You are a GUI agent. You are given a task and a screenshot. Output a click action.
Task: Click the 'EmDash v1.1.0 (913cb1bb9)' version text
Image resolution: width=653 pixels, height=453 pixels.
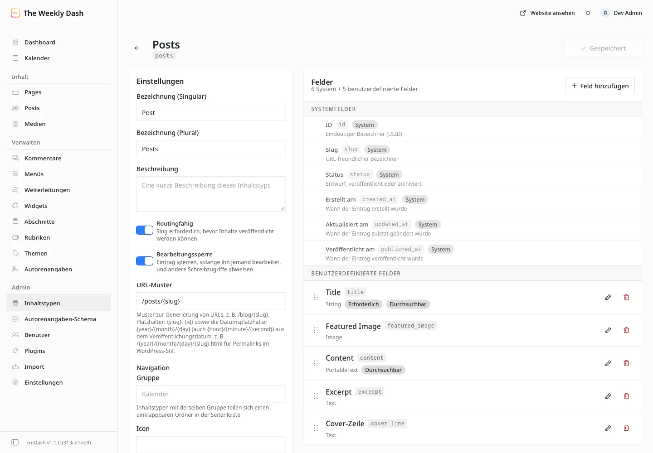point(58,443)
